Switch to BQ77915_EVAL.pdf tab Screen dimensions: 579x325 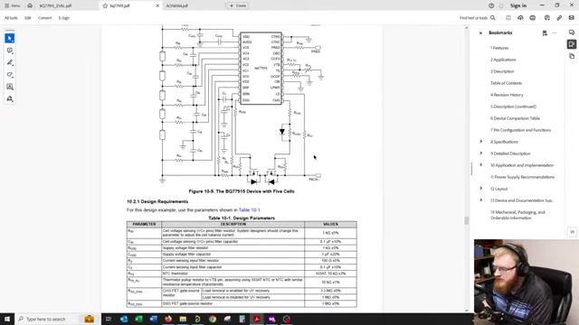point(55,5)
